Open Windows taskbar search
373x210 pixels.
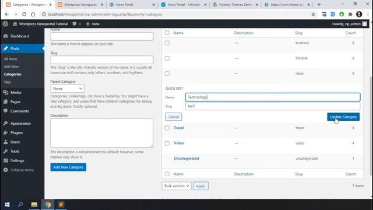[x=20, y=205]
